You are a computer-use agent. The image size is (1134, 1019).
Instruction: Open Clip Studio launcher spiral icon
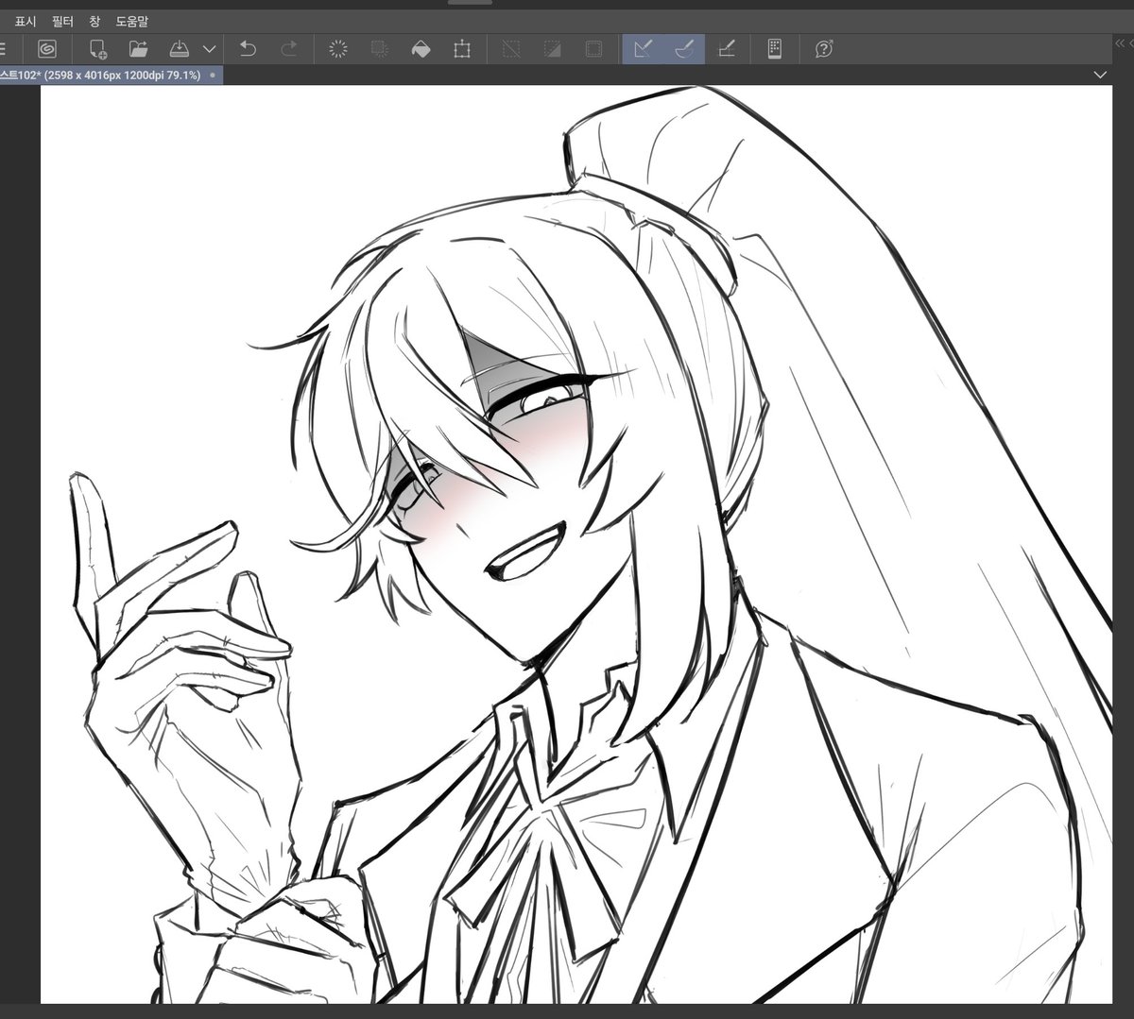47,49
